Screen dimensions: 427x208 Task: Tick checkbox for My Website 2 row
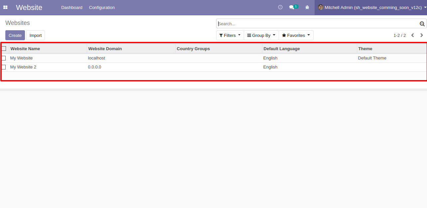point(4,67)
